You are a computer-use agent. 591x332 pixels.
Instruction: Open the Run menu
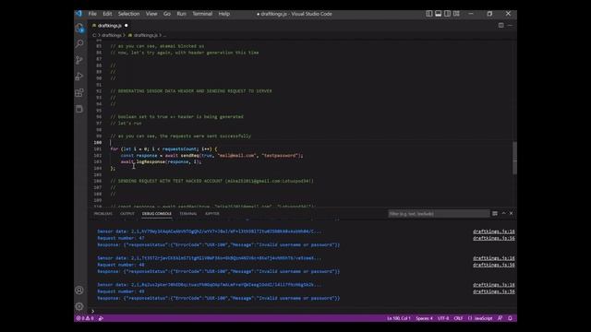(x=181, y=14)
